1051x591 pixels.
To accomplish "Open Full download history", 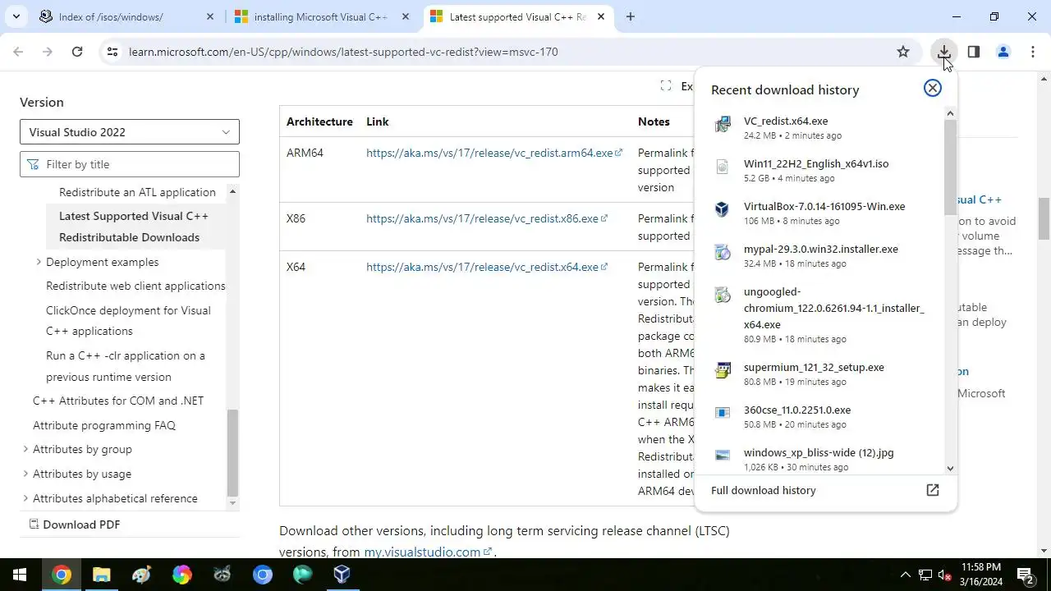I will (825, 490).
